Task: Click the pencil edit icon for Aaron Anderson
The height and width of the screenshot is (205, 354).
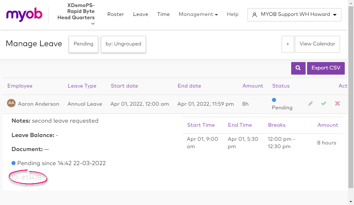Action: point(310,104)
